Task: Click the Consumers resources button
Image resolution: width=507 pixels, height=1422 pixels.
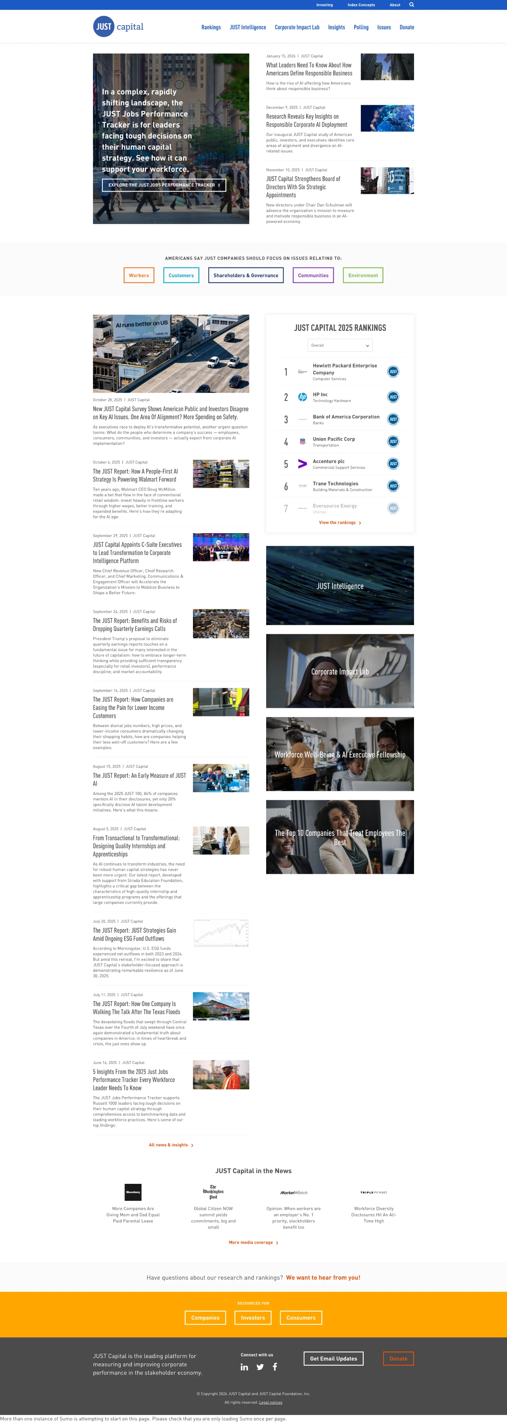Action: (301, 1318)
